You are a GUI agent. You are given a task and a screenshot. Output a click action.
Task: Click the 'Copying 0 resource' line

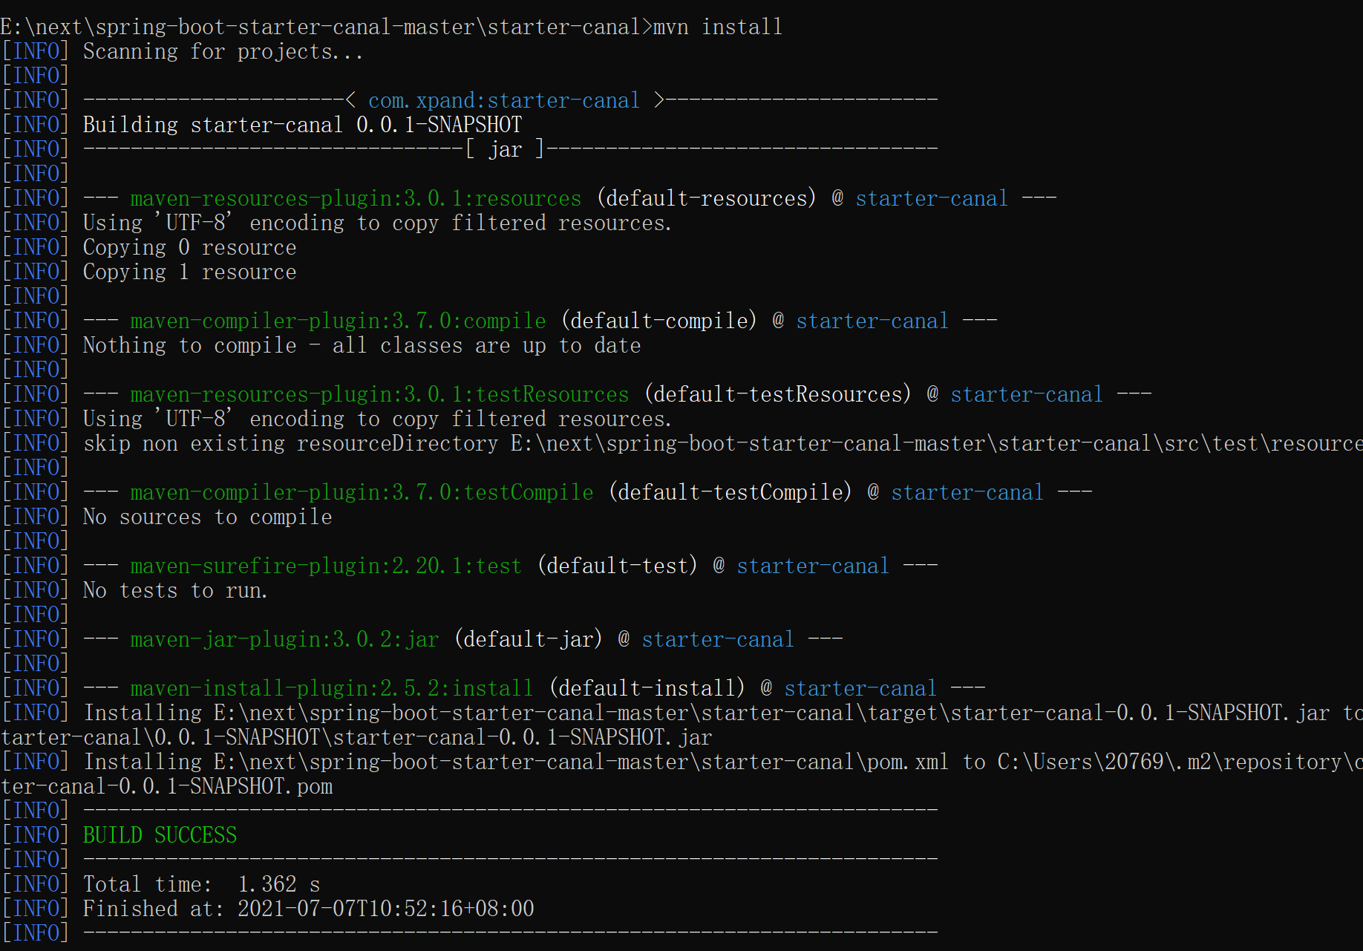pos(189,248)
